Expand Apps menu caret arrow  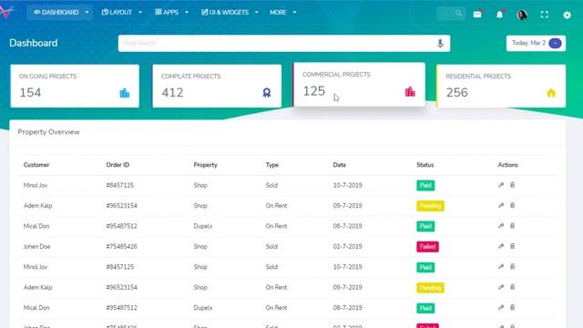tap(187, 12)
